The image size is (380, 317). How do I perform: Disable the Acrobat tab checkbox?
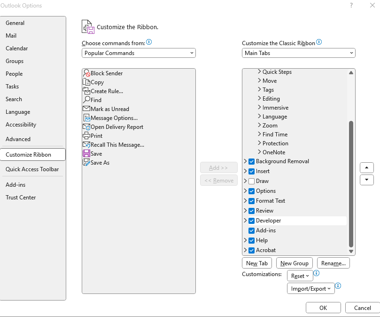[x=252, y=250]
